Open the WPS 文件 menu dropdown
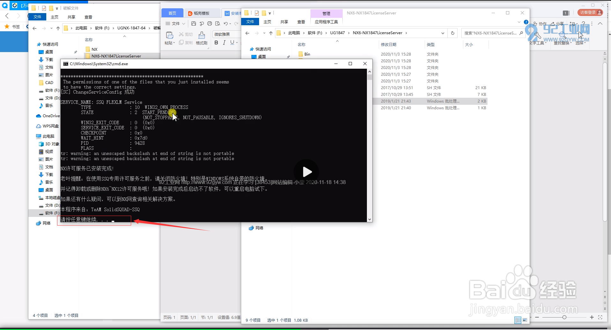The width and height of the screenshot is (611, 330). coord(175,24)
